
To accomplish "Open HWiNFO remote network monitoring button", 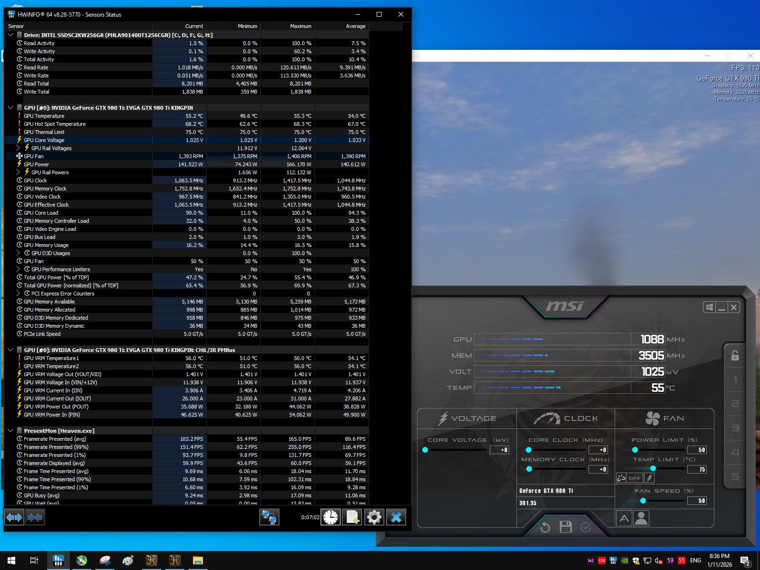I will pos(269,517).
